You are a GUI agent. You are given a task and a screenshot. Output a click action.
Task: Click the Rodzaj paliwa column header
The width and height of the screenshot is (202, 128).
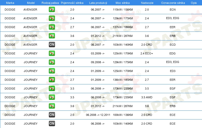pos(50,3)
